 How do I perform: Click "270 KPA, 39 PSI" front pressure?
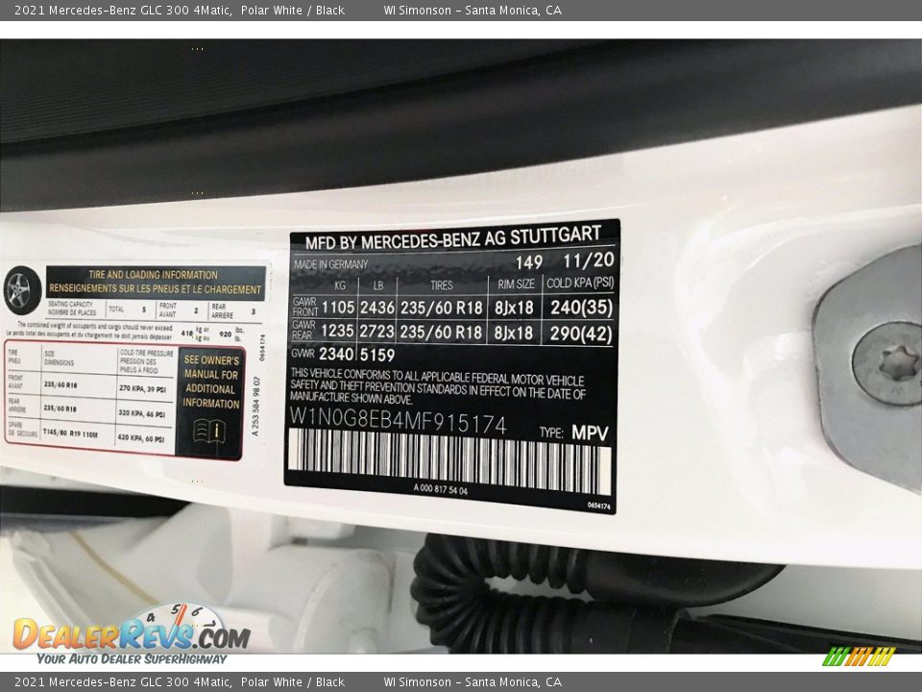(x=142, y=389)
